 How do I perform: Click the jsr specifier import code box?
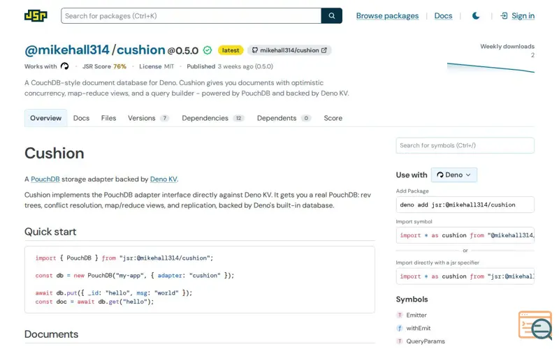[465, 276]
